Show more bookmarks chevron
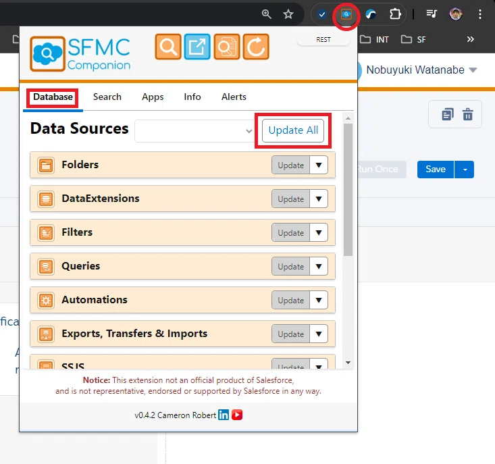 [x=471, y=39]
